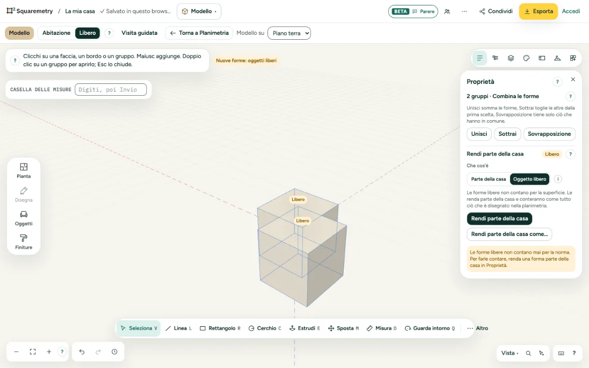Viewport: 589px width, 368px height.
Task: Choose the Parte della casa option
Action: click(488, 179)
